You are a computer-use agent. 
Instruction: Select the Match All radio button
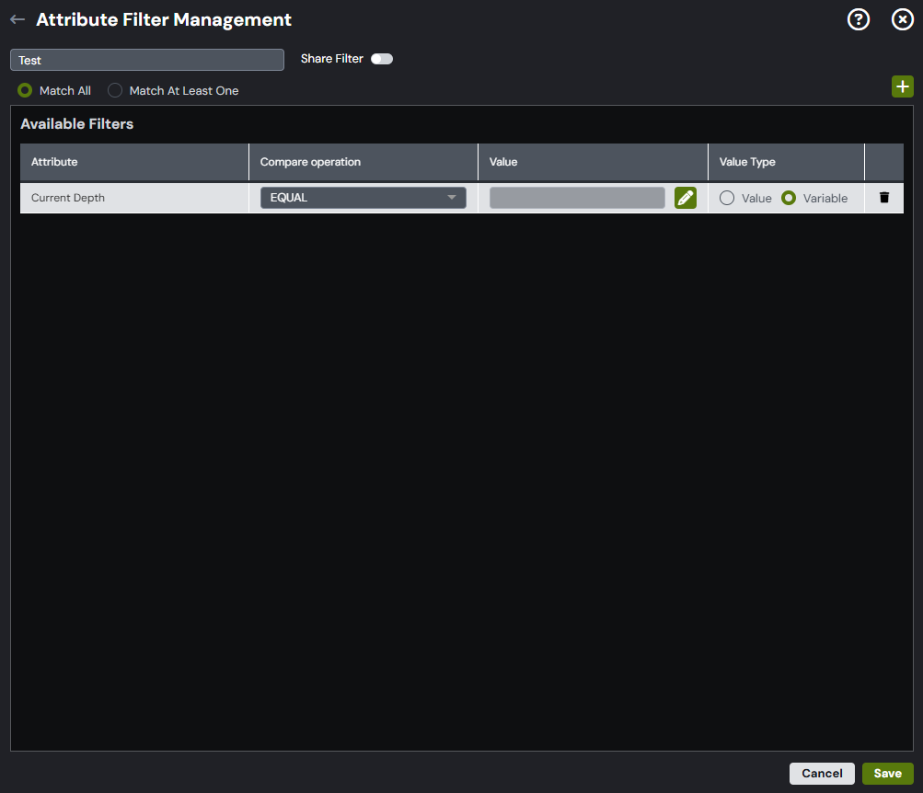pyautogui.click(x=25, y=90)
